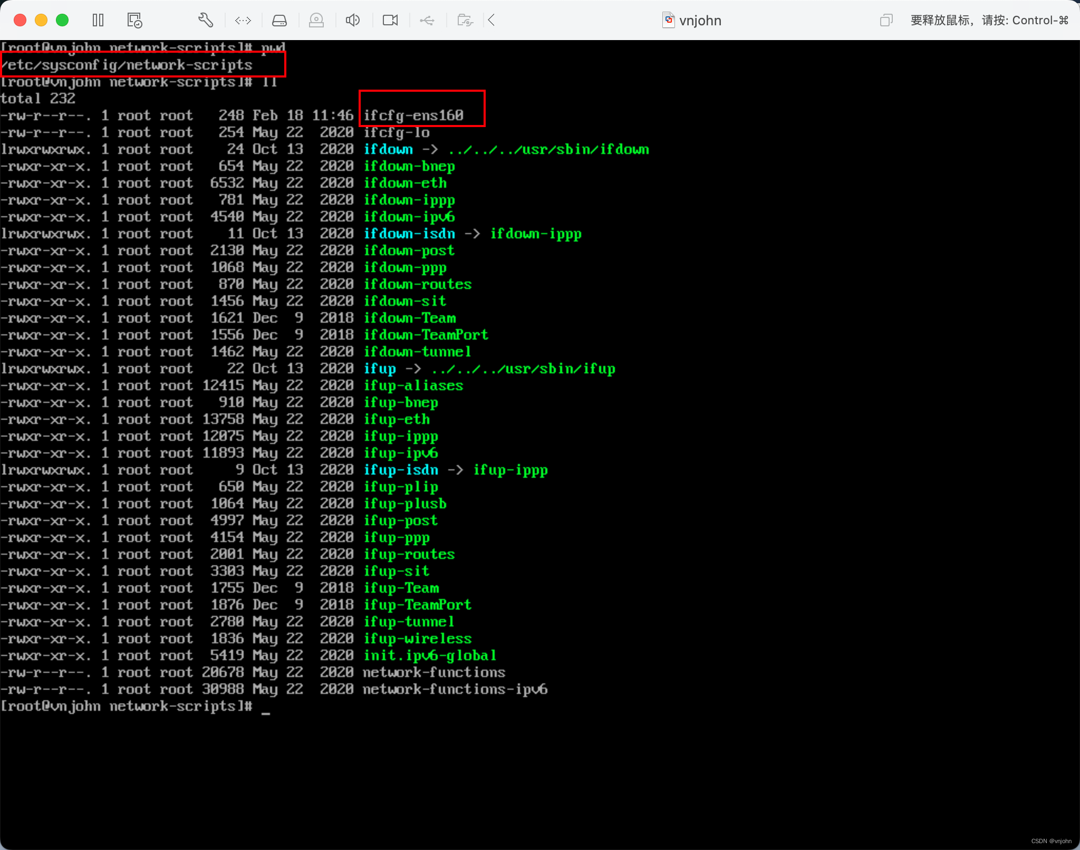Click the ifup-tunnel entry
Image resolution: width=1080 pixels, height=850 pixels.
click(x=409, y=622)
